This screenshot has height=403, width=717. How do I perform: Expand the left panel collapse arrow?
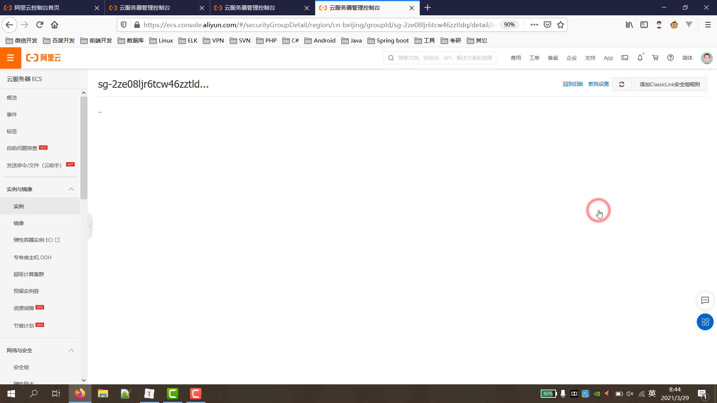(x=90, y=226)
